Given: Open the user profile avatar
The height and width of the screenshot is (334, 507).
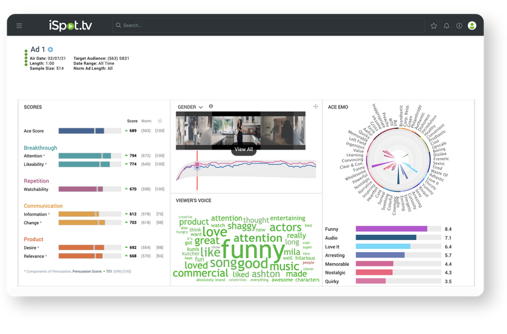Looking at the screenshot, I should coord(472,26).
